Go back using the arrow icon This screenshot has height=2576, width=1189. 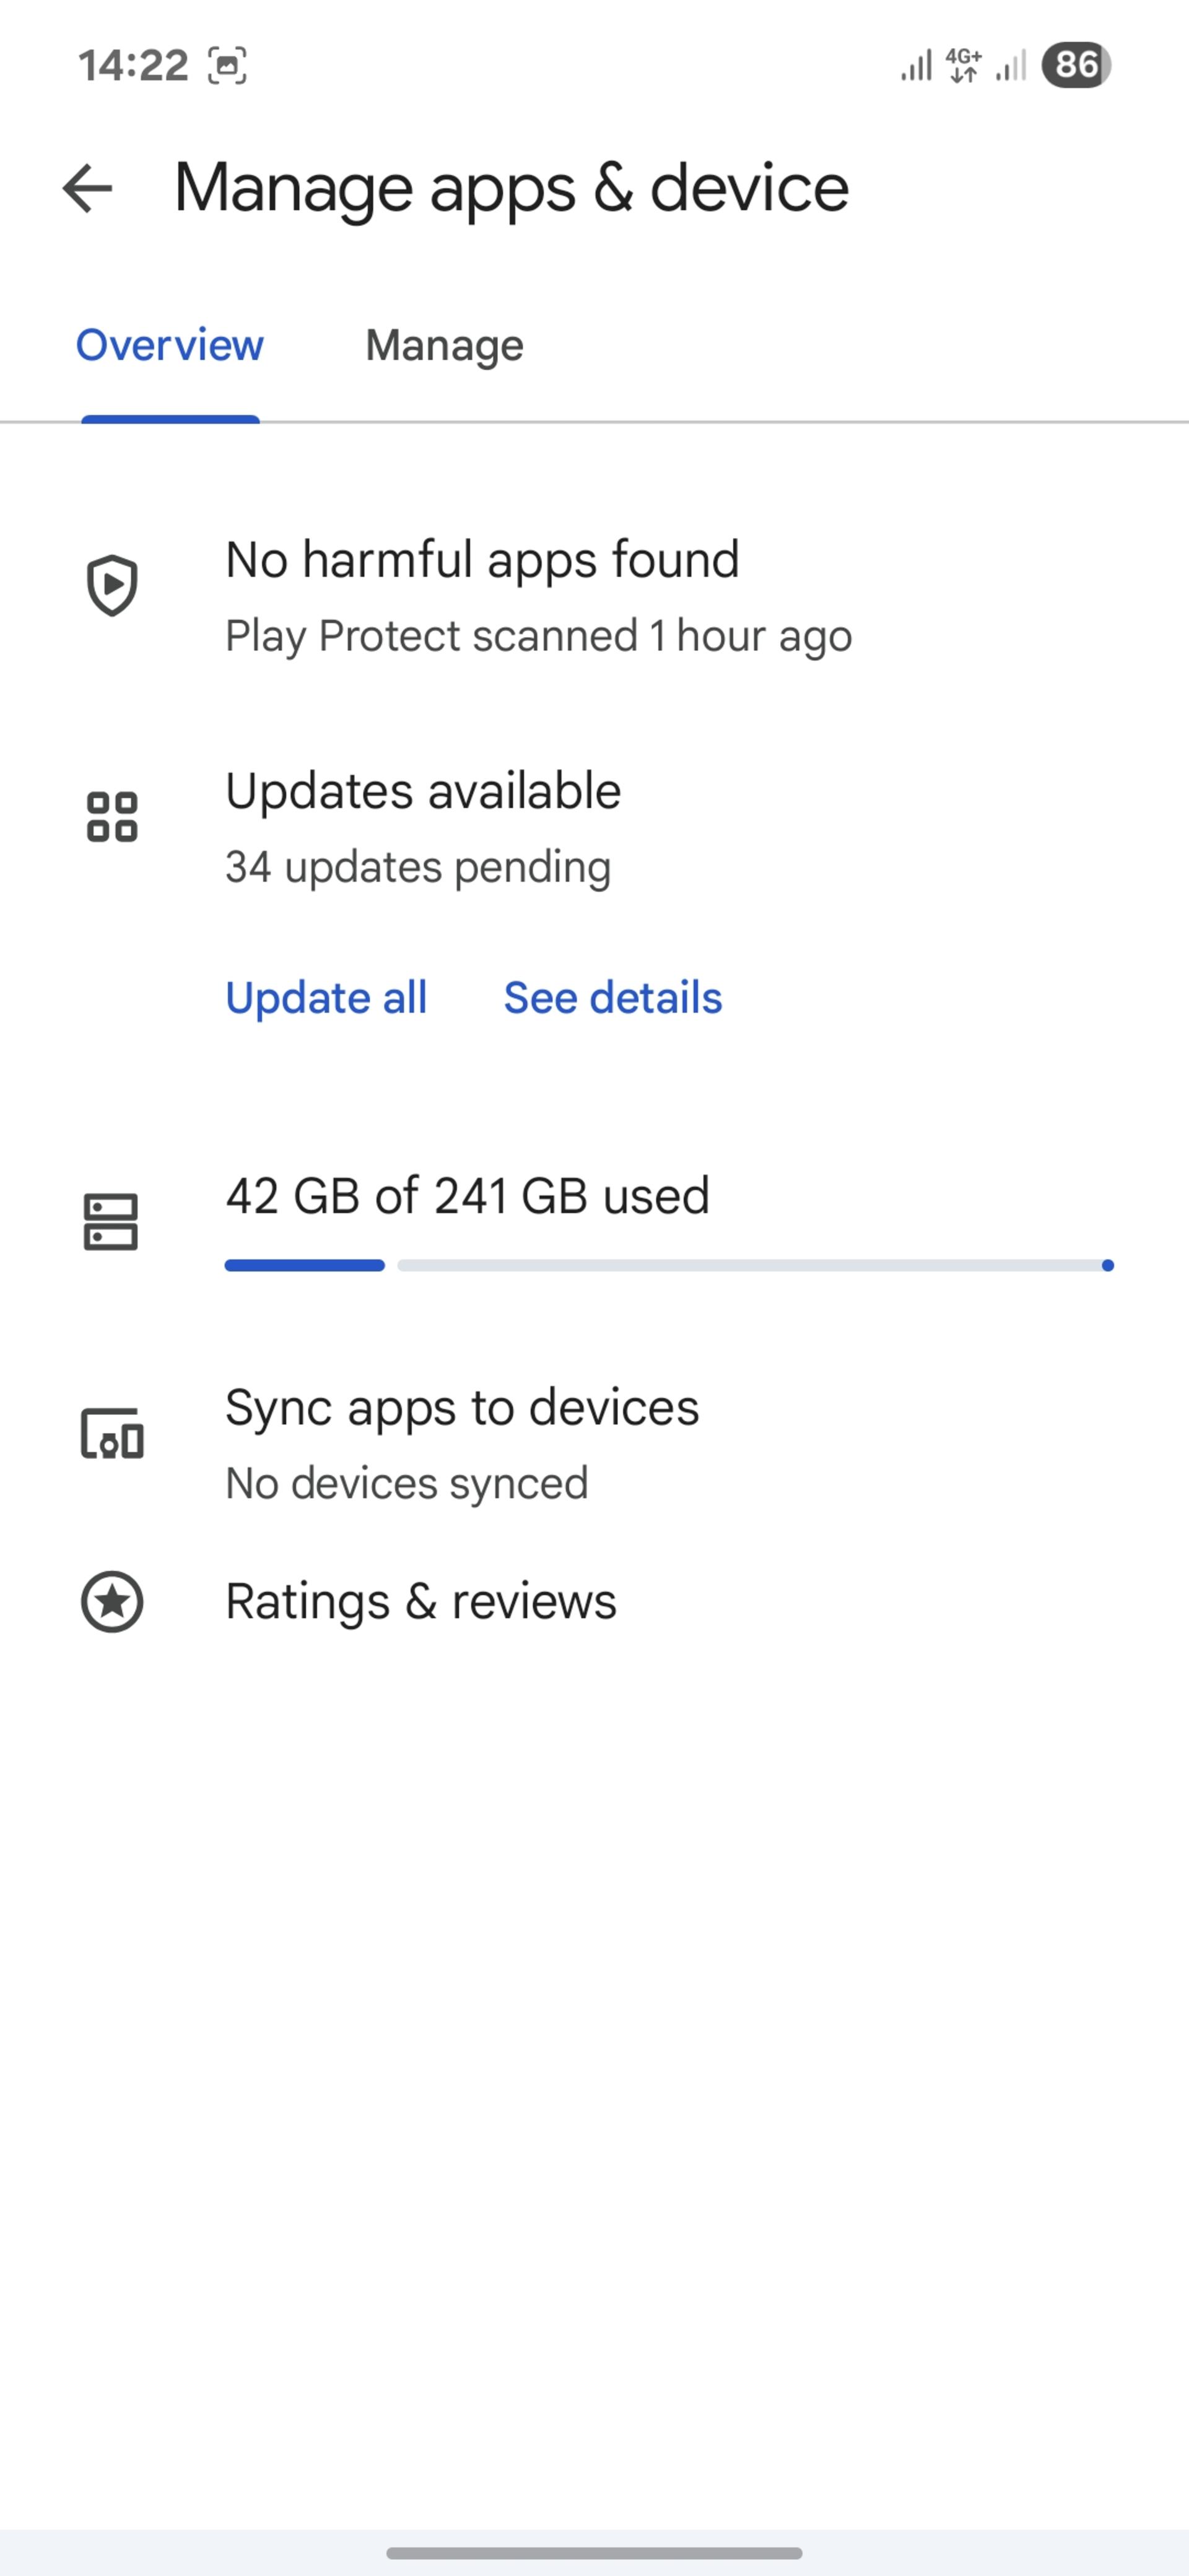(x=87, y=188)
